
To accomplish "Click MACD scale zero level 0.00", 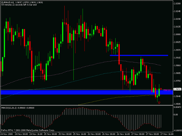I will coord(176,115).
